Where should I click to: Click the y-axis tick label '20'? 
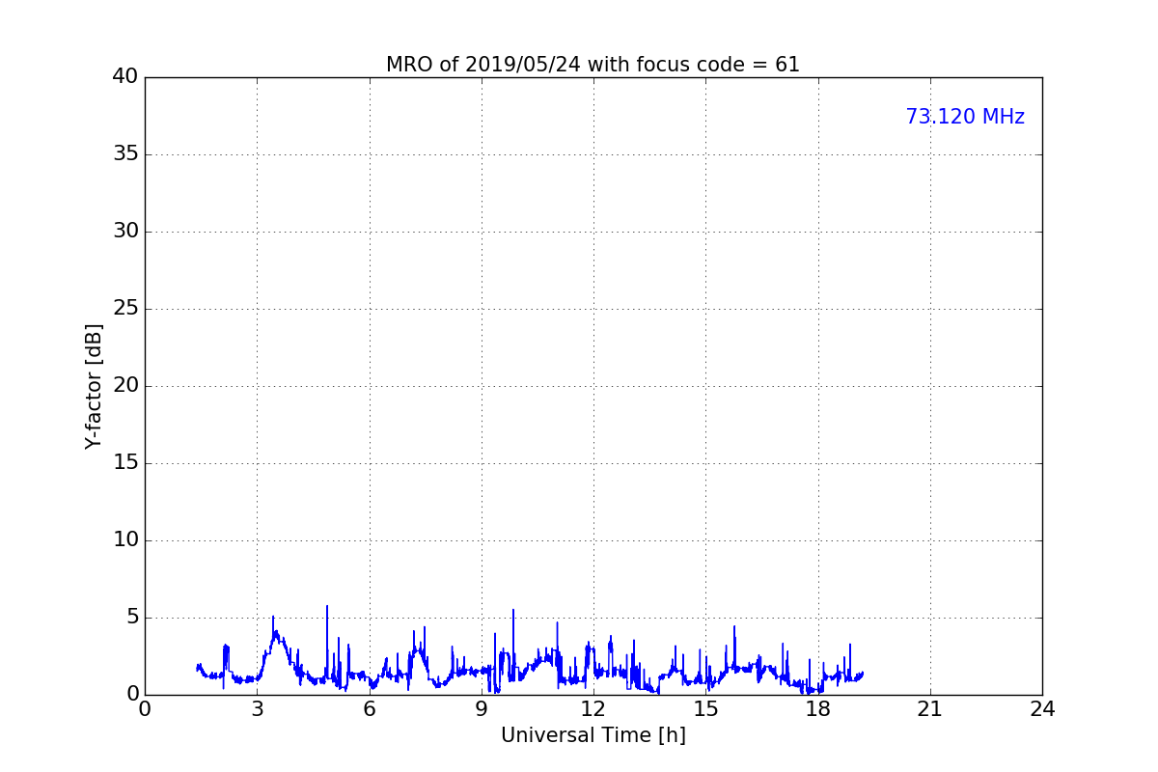click(x=125, y=386)
